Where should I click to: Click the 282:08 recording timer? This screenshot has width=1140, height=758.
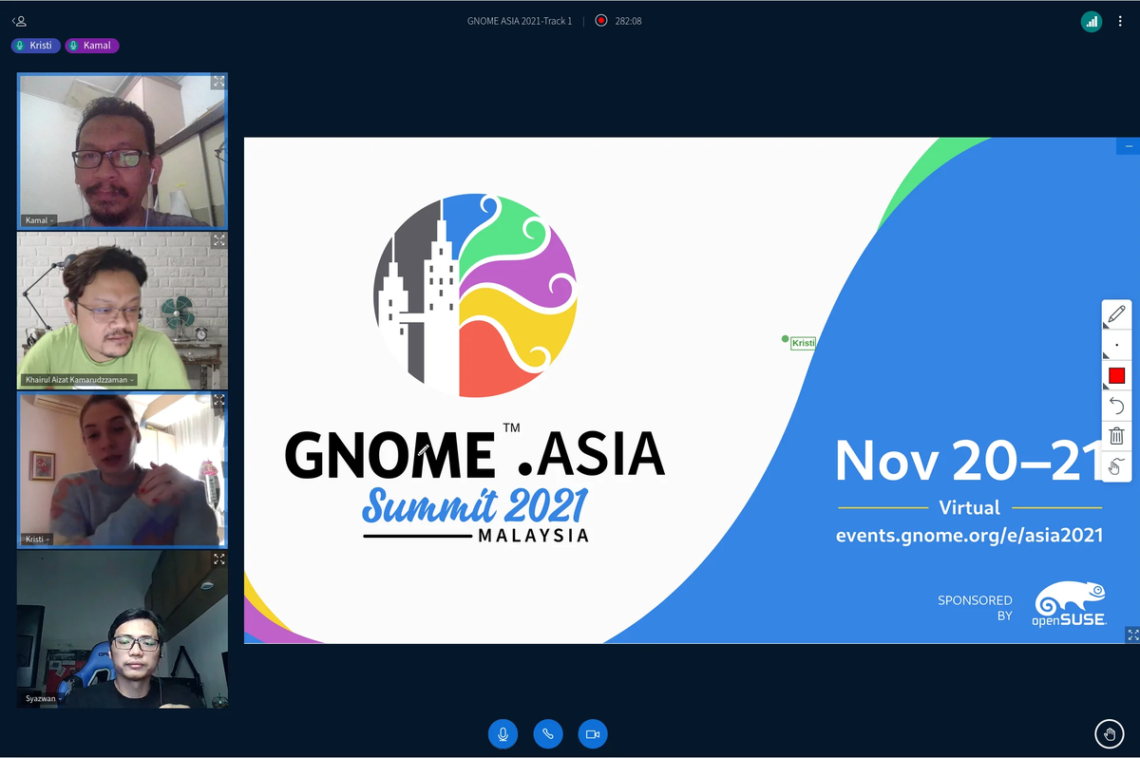(628, 21)
